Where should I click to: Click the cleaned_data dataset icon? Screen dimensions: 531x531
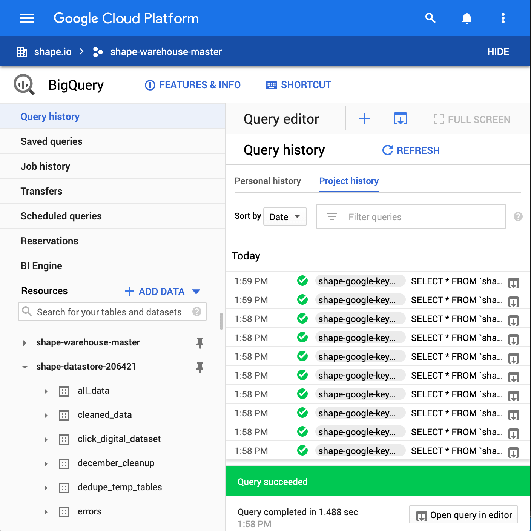coord(64,415)
